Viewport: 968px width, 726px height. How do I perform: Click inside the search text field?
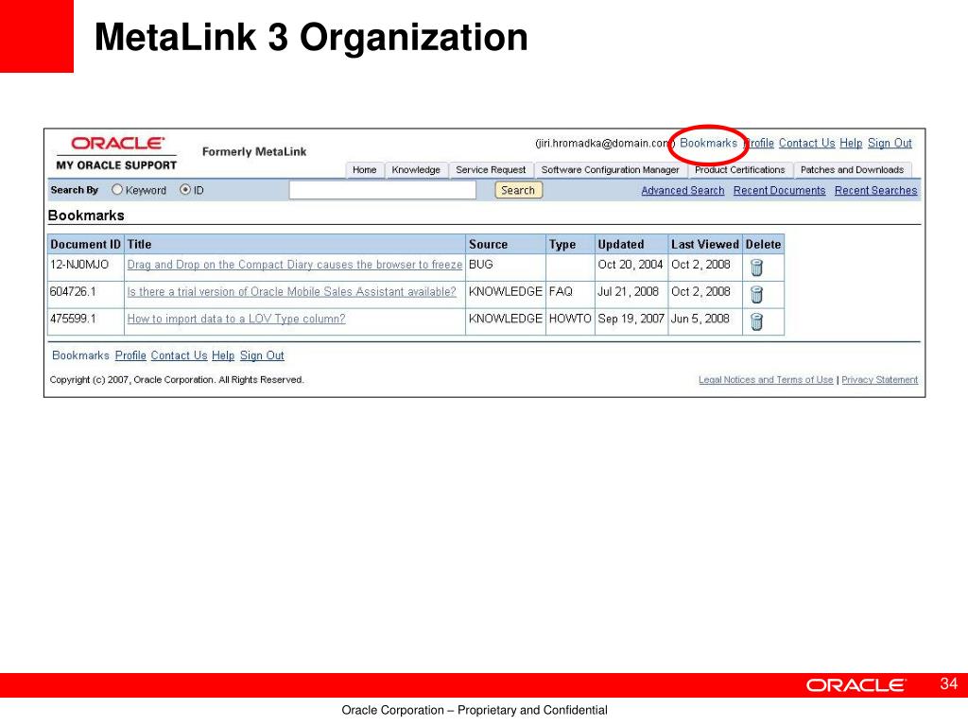pyautogui.click(x=383, y=190)
